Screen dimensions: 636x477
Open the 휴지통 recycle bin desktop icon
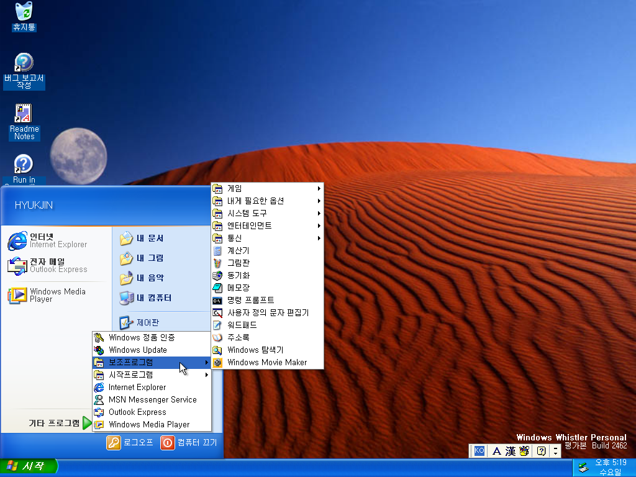pos(24,16)
